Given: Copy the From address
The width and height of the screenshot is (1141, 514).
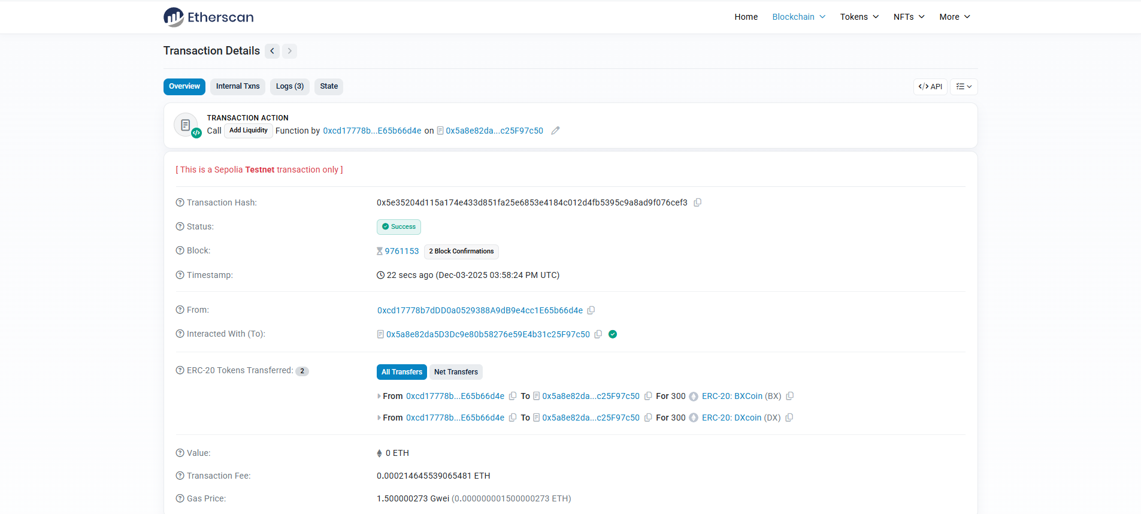Looking at the screenshot, I should pos(591,310).
